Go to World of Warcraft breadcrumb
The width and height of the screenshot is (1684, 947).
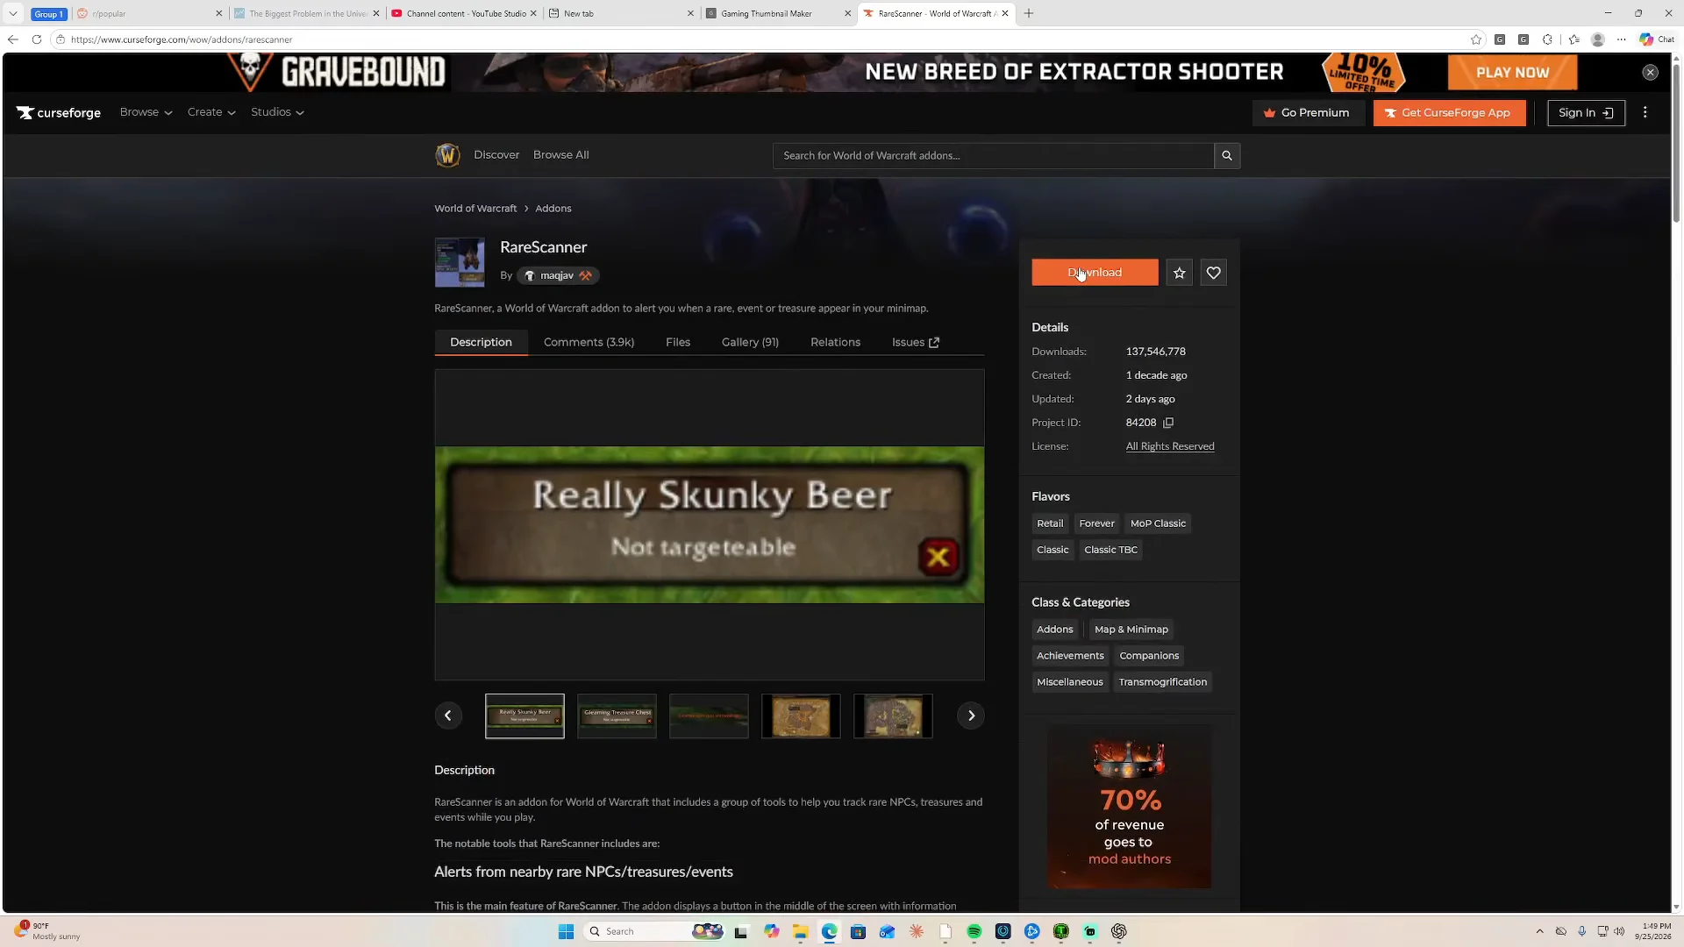[475, 209]
